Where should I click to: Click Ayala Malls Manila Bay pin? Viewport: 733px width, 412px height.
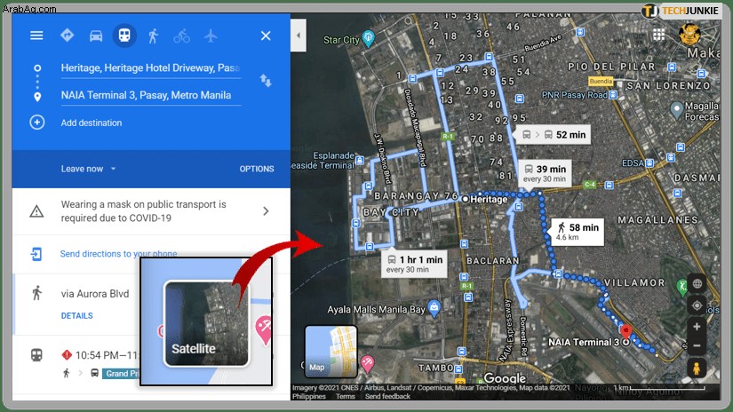(x=434, y=308)
